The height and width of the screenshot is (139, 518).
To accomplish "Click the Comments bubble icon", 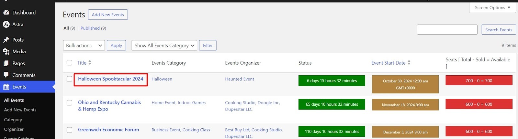I will [6, 75].
